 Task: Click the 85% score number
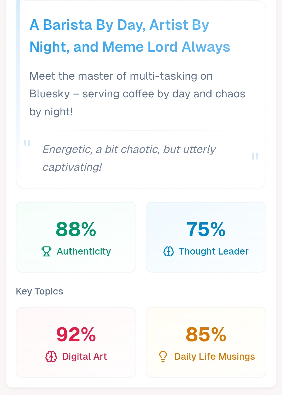point(206,334)
